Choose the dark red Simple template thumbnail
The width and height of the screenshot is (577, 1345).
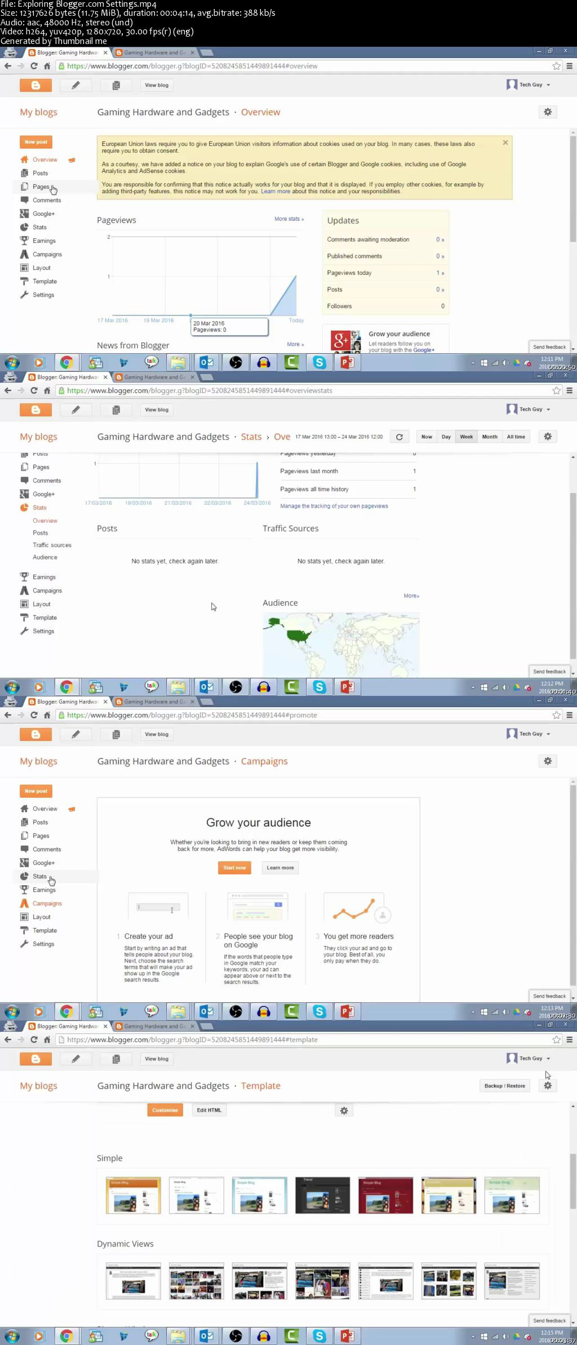pyautogui.click(x=385, y=1195)
